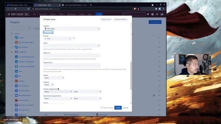Click the bookmark icon beside the address bar
The width and height of the screenshot is (221, 124).
[x=28, y=9]
